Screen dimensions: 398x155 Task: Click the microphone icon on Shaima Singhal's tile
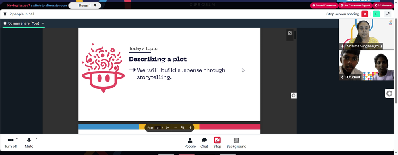342,46
